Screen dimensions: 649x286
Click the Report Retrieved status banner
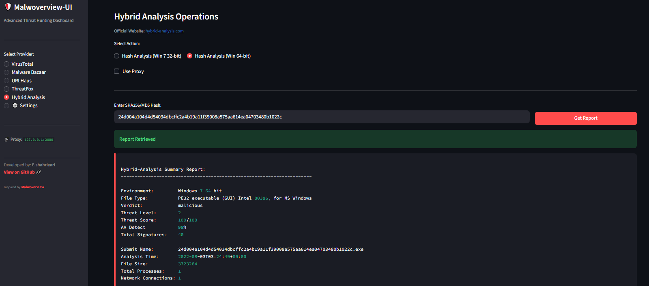(x=375, y=139)
